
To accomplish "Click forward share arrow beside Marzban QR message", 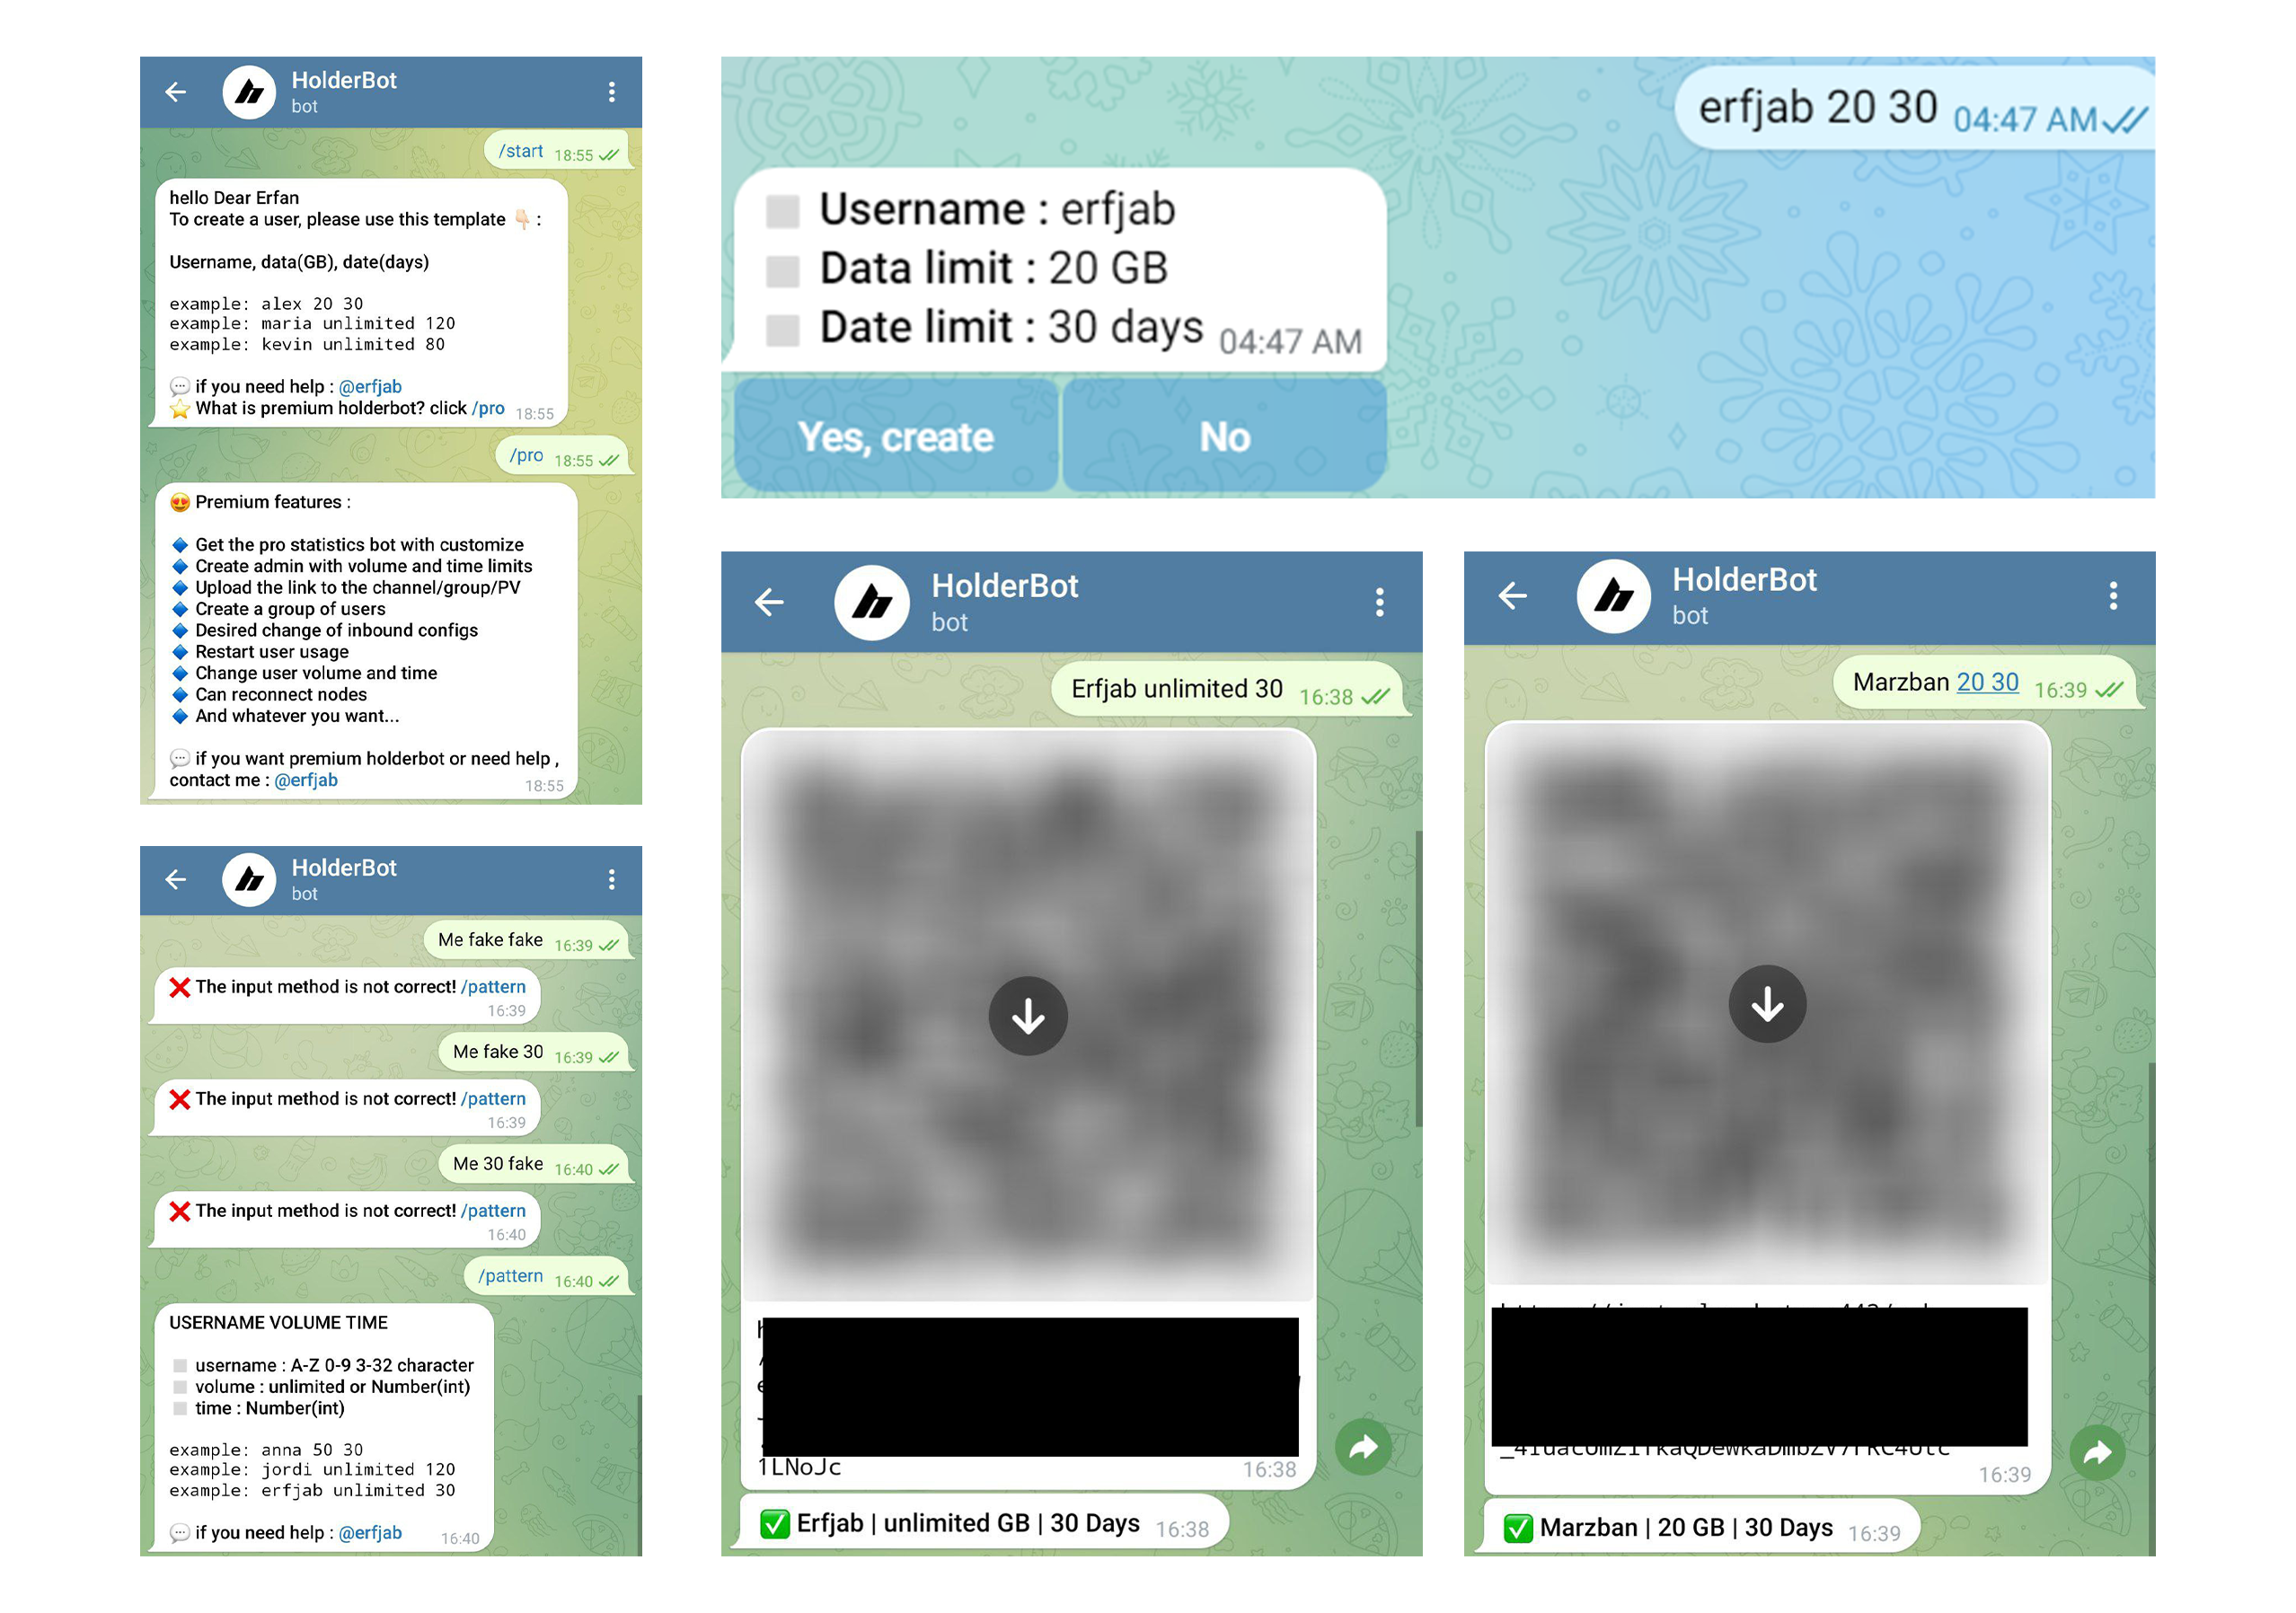I will [x=2097, y=1451].
